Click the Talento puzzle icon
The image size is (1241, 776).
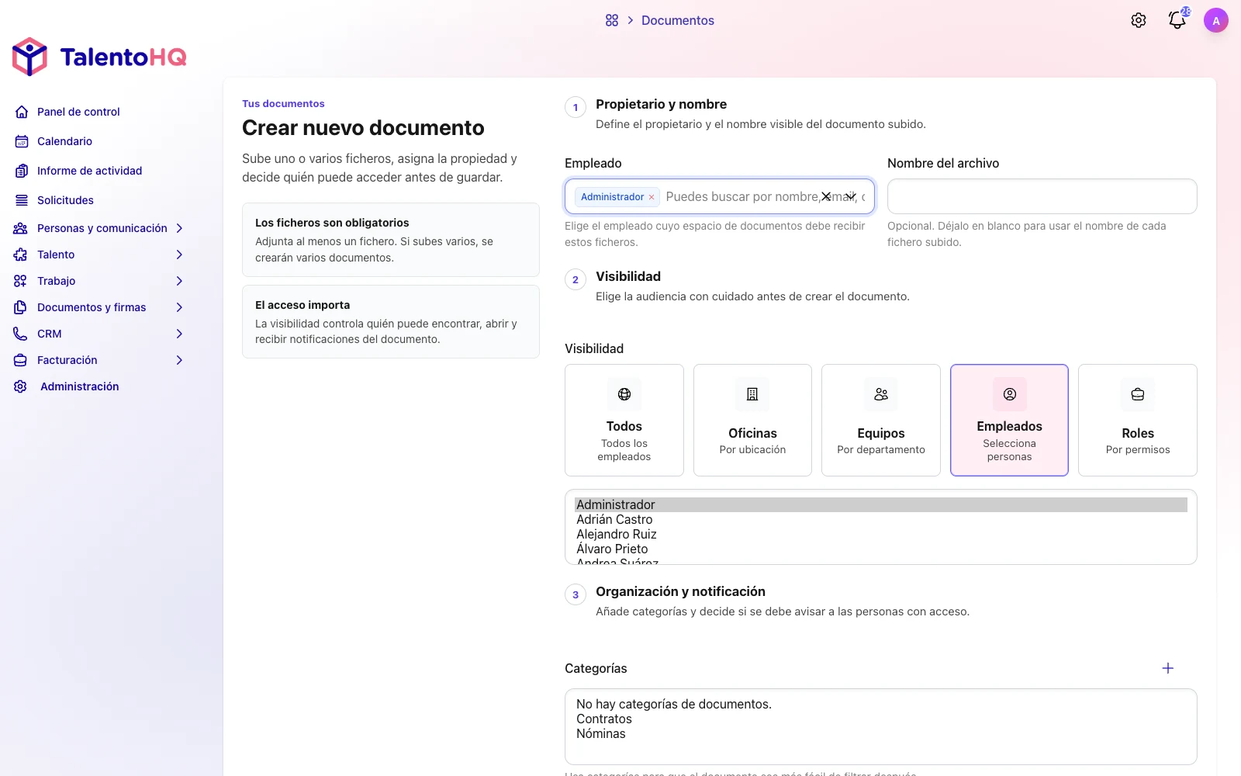click(x=21, y=255)
